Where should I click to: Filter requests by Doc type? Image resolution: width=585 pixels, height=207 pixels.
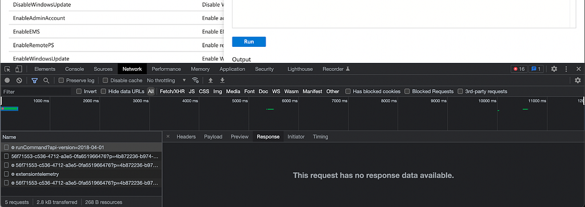coord(263,91)
